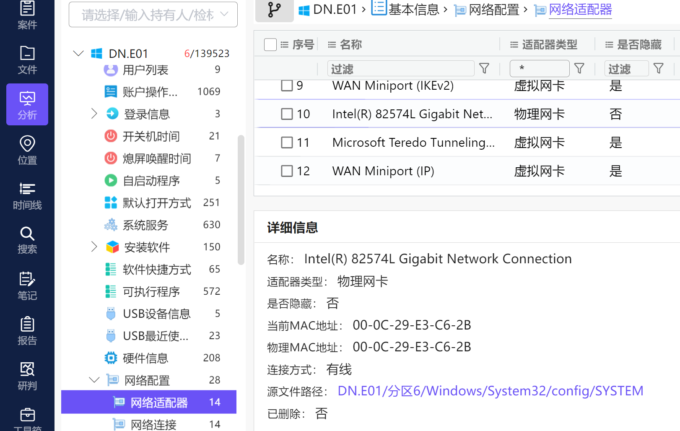Click the branch icon button in breadcrumb bar
680x431 pixels.
[x=274, y=10]
